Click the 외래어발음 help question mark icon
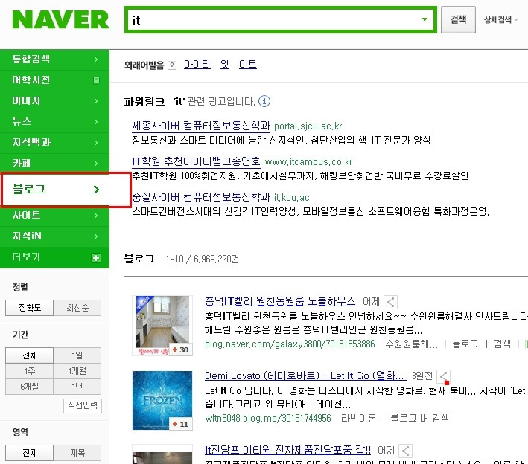The width and height of the screenshot is (528, 464). coord(172,65)
